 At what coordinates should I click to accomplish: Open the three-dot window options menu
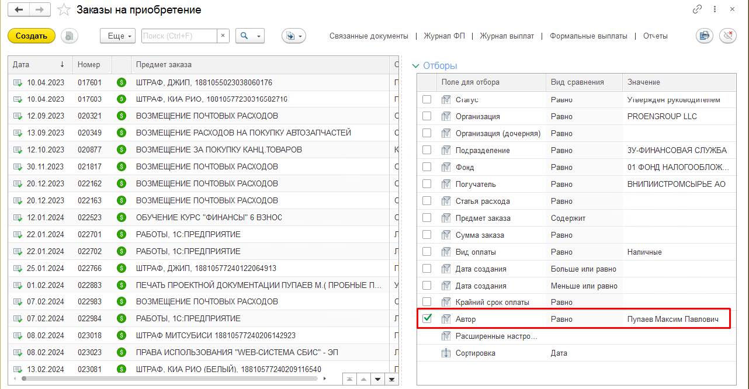pyautogui.click(x=715, y=9)
